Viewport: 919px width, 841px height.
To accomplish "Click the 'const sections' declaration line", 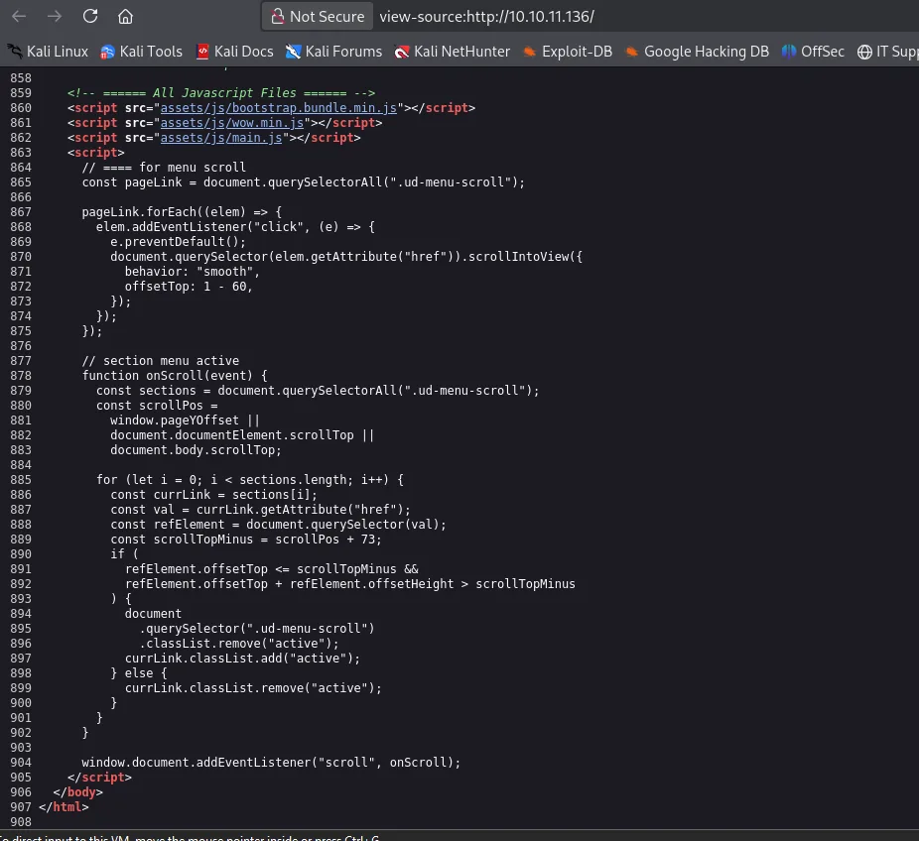I will click(x=318, y=390).
